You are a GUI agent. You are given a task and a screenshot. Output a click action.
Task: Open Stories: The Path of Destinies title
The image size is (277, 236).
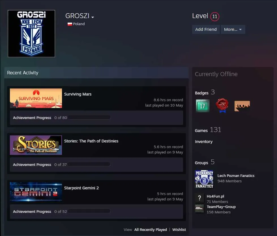[x=91, y=141]
